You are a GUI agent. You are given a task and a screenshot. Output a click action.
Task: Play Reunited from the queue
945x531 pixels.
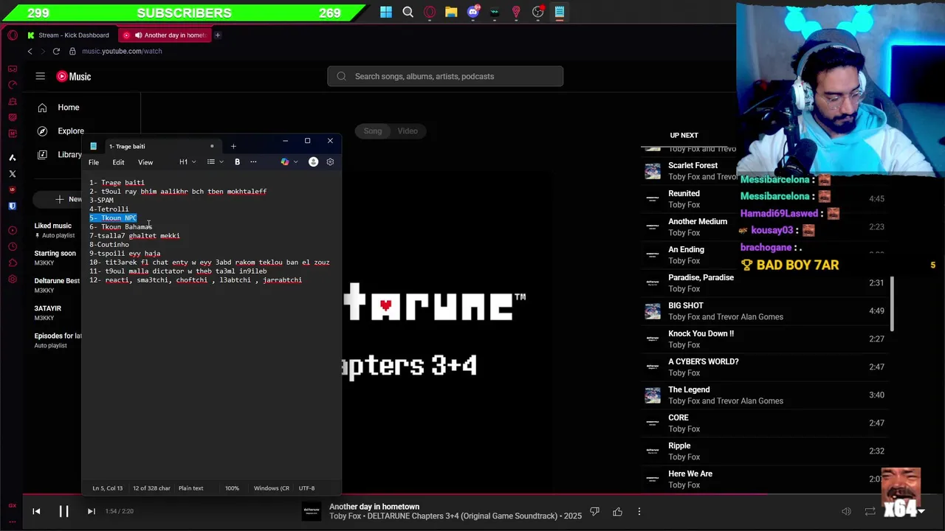click(764, 199)
